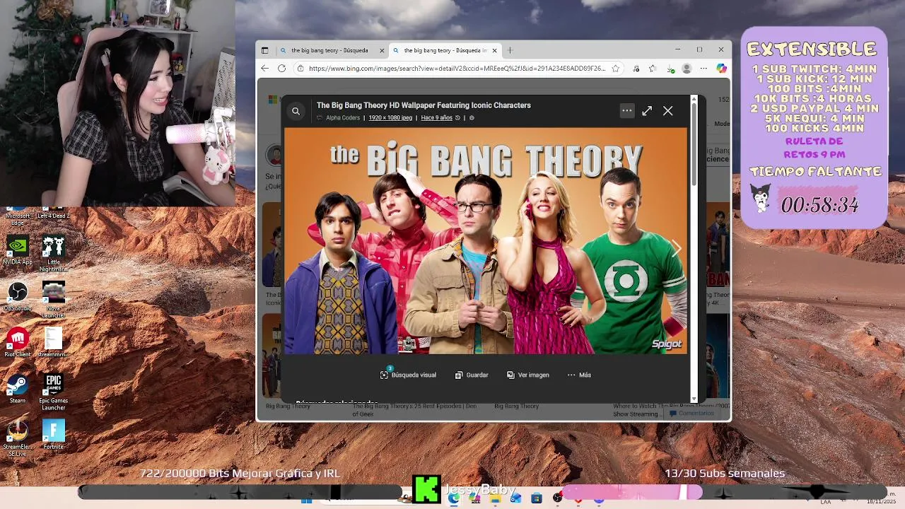Click the info icon beside Hace 9 años

point(472,118)
